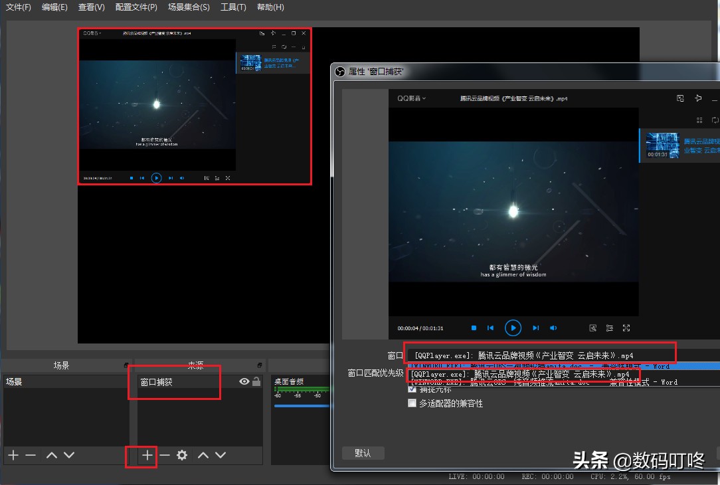Open the 工具 menu

click(x=233, y=7)
